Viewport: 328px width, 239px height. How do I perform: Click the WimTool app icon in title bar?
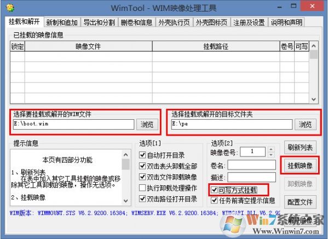pyautogui.click(x=10, y=8)
